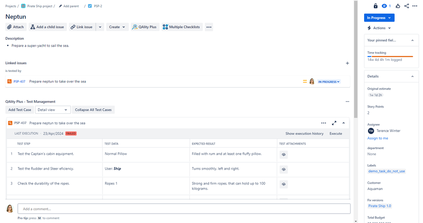Open the share issue icon
The width and height of the screenshot is (423, 223).
(x=406, y=6)
